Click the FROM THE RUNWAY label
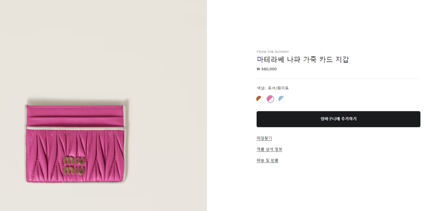Image resolution: width=429 pixels, height=211 pixels. [x=273, y=52]
